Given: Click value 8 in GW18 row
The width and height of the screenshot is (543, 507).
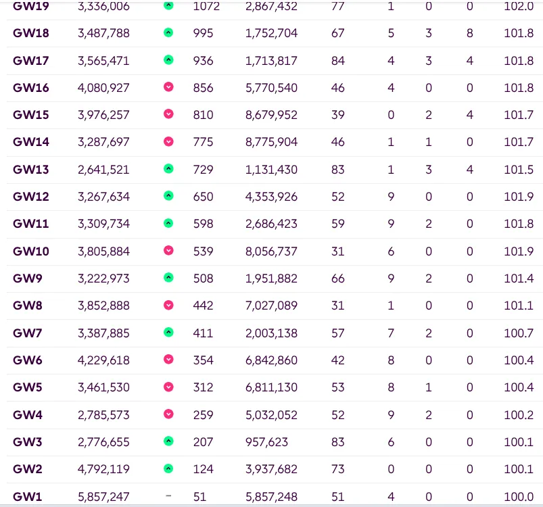Looking at the screenshot, I should tap(469, 33).
